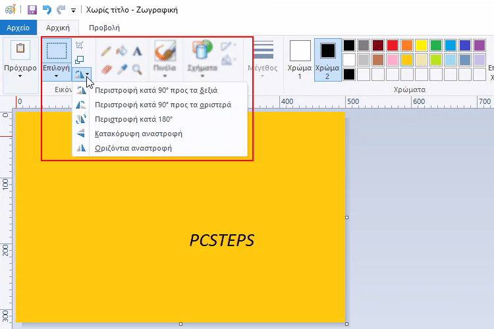Switch to the Αρχική tab
The width and height of the screenshot is (494, 329).
pos(58,28)
